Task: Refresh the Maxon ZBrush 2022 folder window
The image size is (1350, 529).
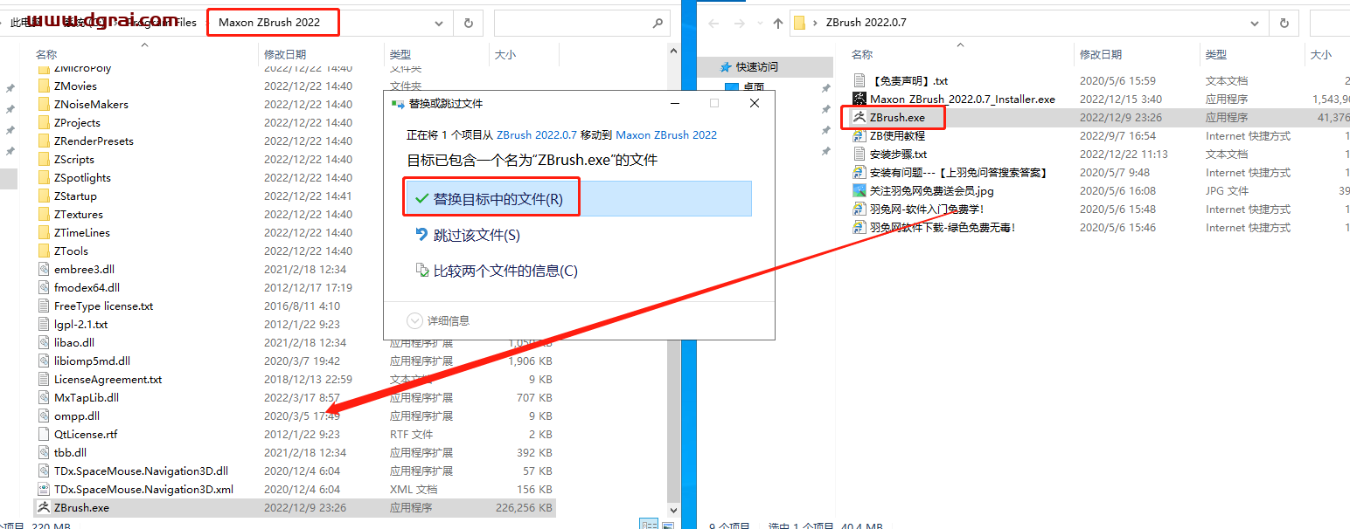Action: pyautogui.click(x=469, y=23)
